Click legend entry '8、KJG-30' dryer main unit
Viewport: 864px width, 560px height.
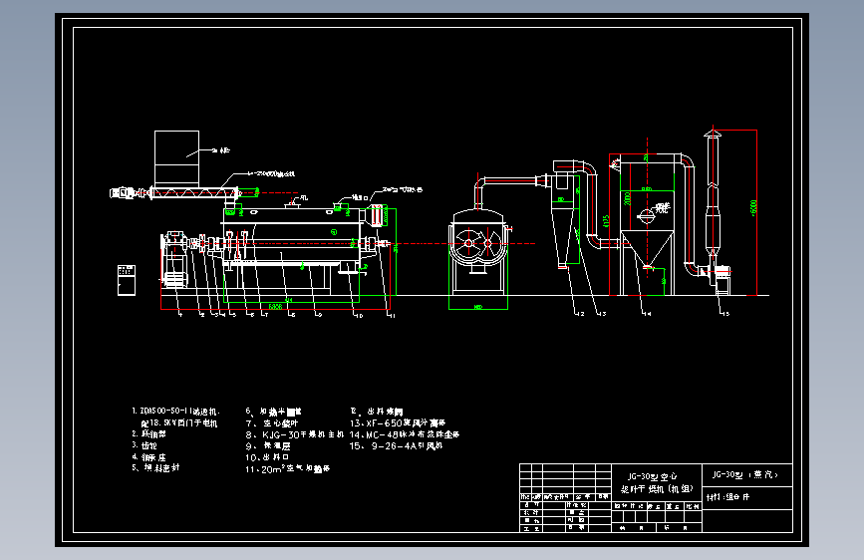click(x=294, y=434)
